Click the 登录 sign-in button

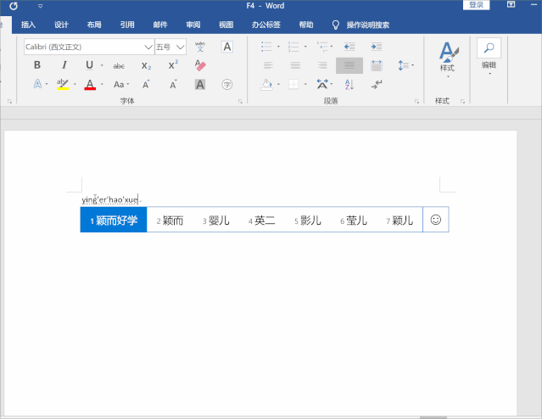[476, 5]
